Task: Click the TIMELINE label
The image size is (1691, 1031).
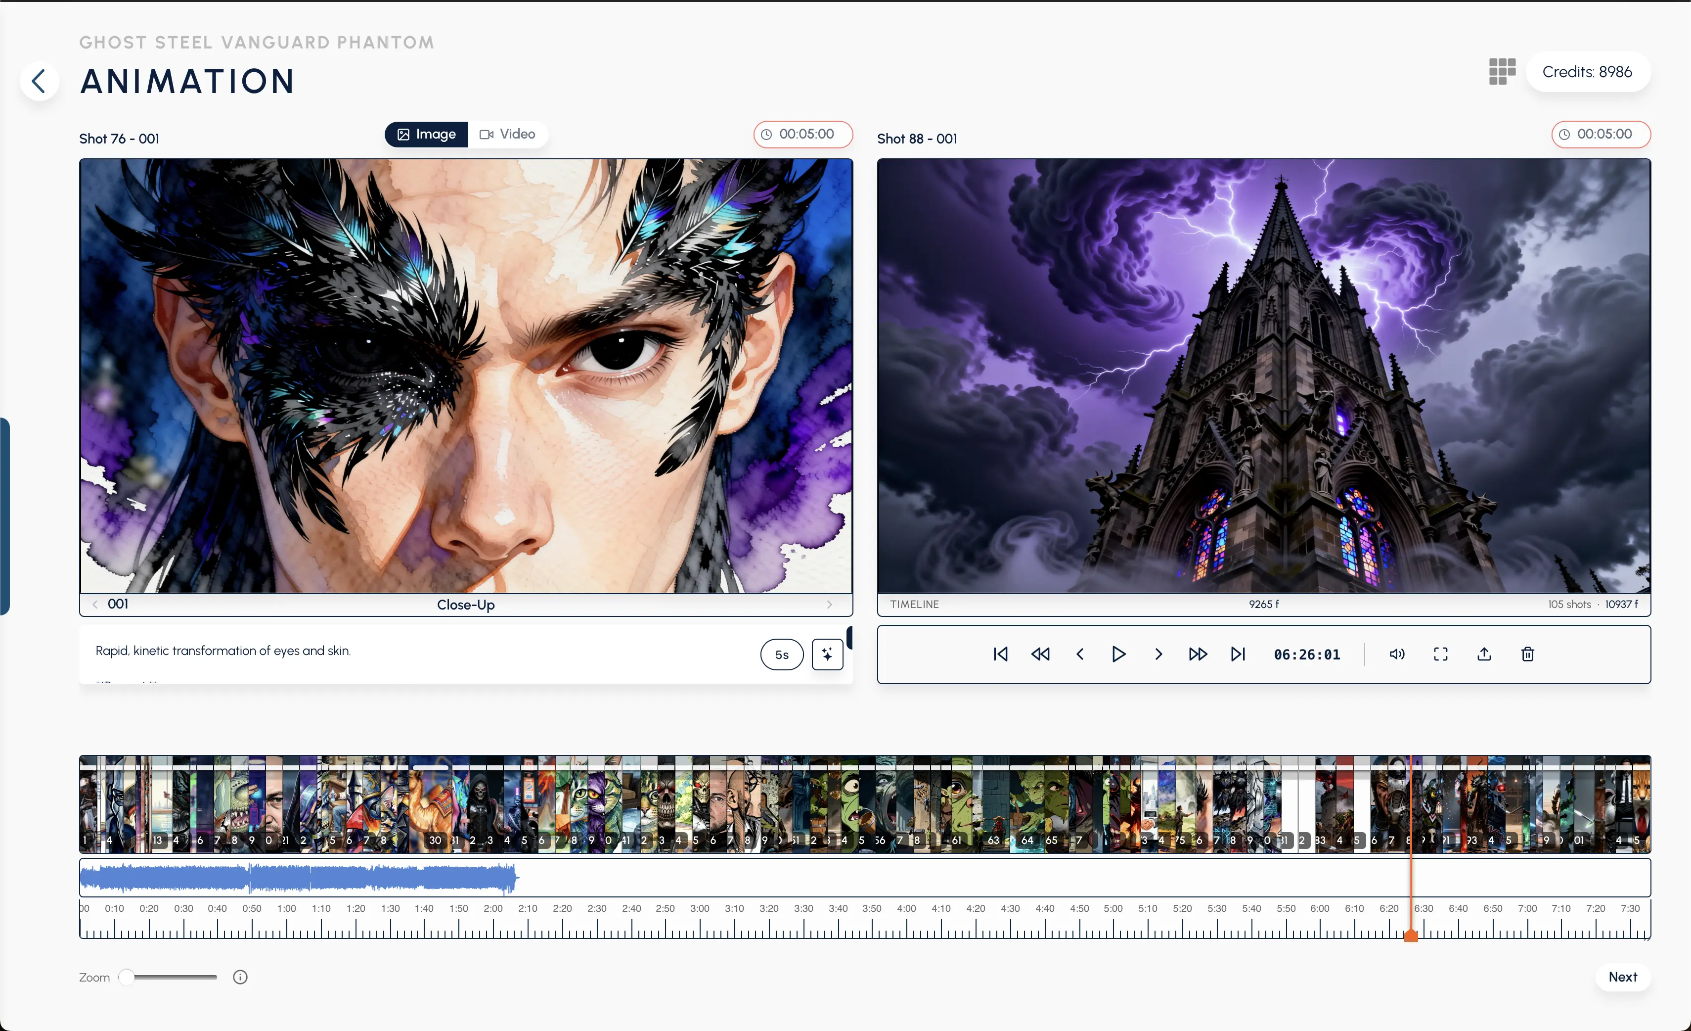Action: point(914,604)
